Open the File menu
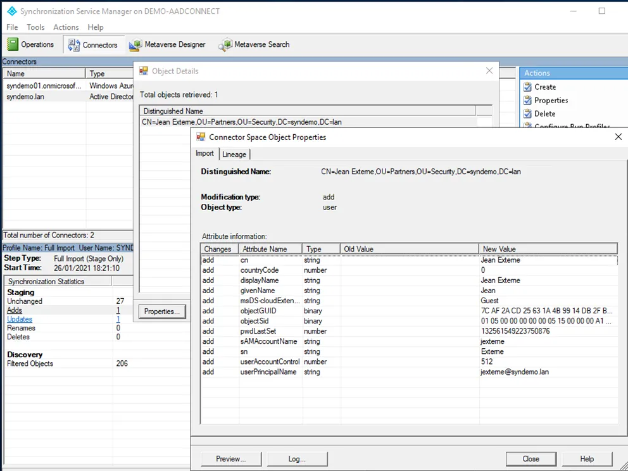Viewport: 628px width, 471px height. pyautogui.click(x=12, y=27)
